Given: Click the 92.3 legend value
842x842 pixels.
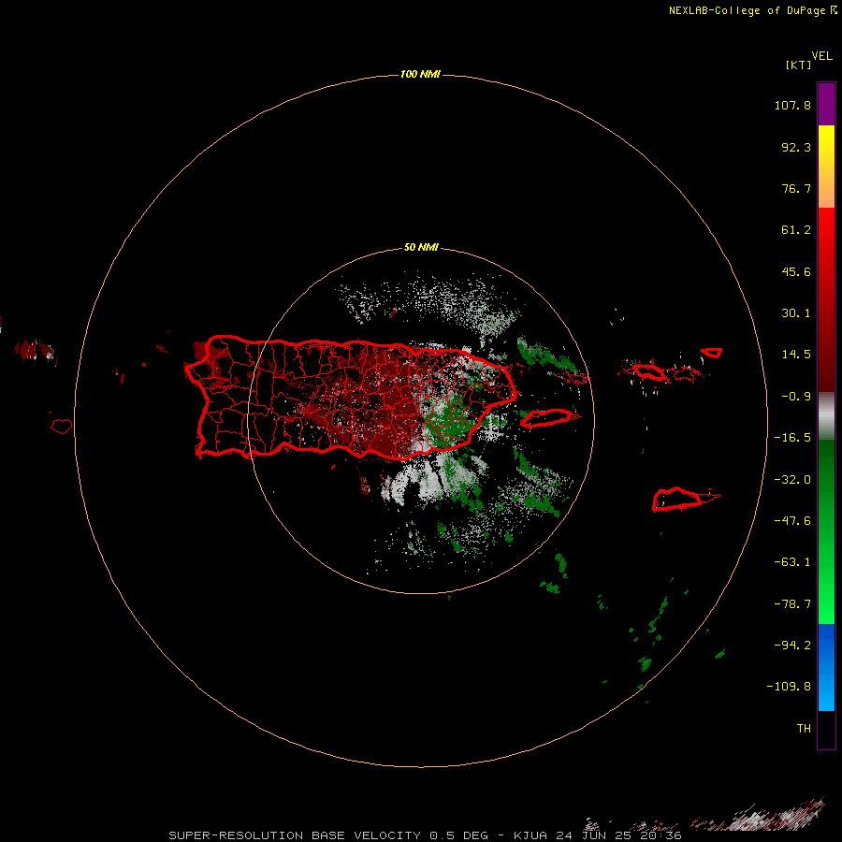Looking at the screenshot, I should coord(796,147).
